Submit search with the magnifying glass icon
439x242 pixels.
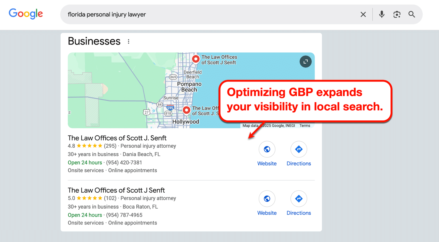pos(412,14)
